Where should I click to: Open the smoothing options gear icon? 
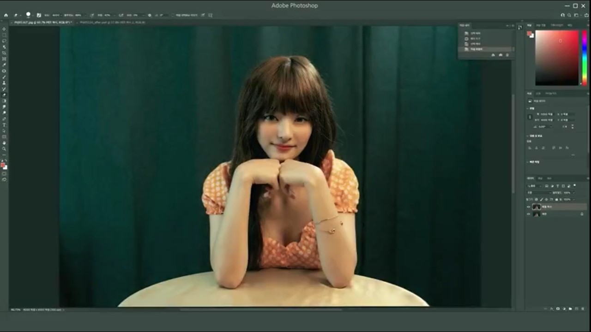pos(150,15)
